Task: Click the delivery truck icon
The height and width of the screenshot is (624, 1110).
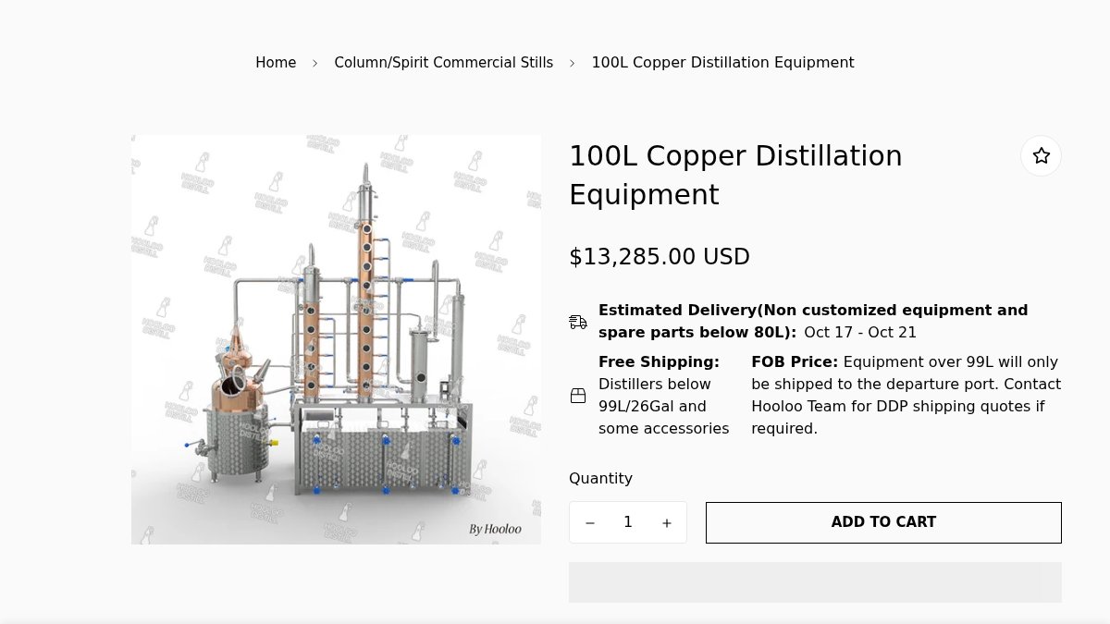Action: [x=578, y=322]
